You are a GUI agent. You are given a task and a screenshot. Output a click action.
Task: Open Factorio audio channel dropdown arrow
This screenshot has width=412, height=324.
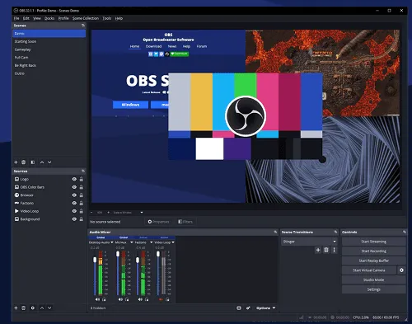point(152,242)
